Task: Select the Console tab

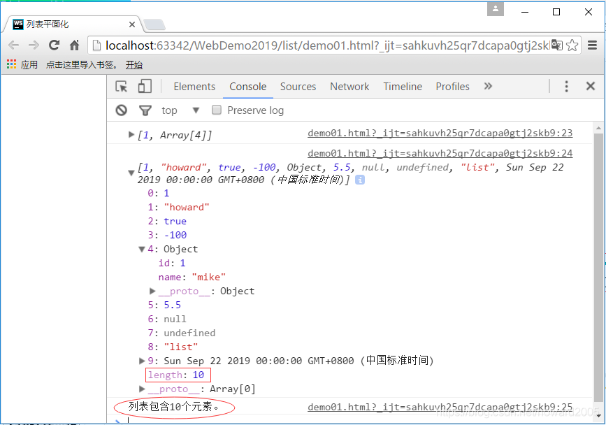Action: pyautogui.click(x=247, y=87)
